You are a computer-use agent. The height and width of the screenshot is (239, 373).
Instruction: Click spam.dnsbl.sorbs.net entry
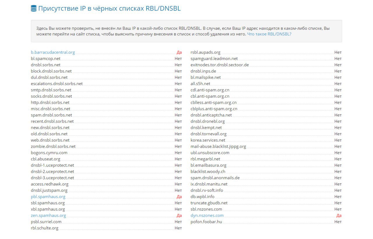(51, 115)
